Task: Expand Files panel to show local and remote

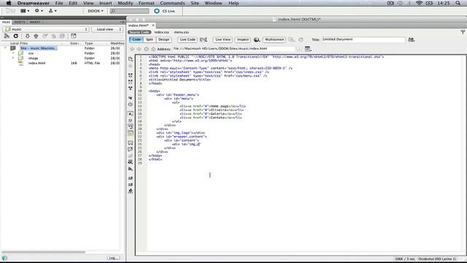Action: pos(74,36)
